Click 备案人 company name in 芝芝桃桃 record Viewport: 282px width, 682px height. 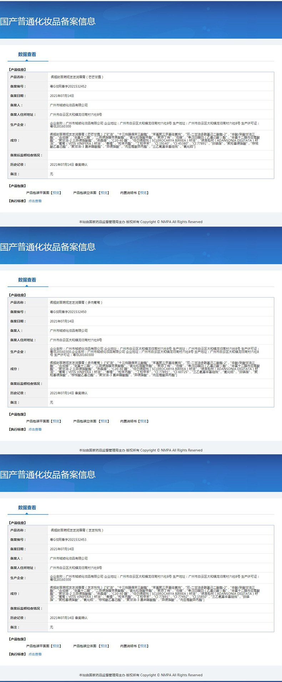tap(69, 559)
